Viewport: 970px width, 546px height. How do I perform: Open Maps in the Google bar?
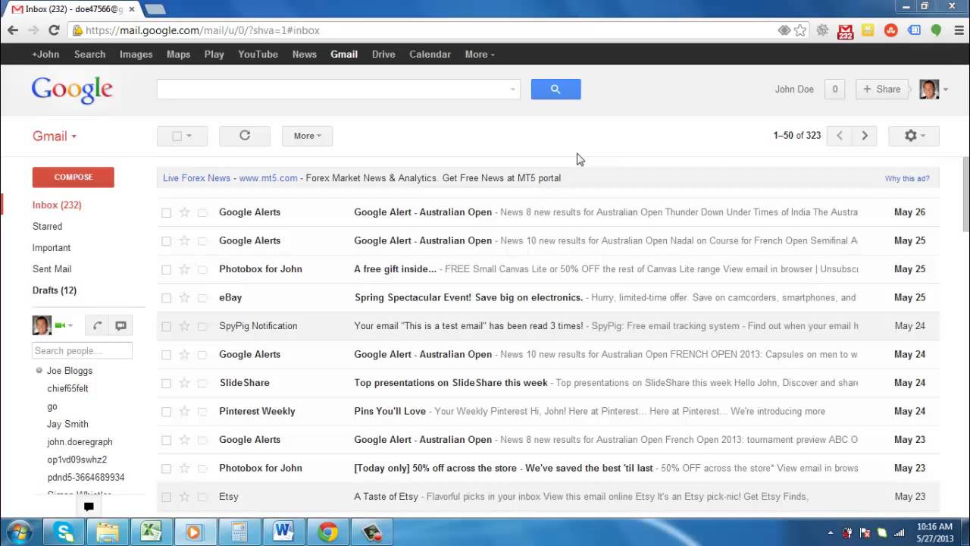coord(178,54)
